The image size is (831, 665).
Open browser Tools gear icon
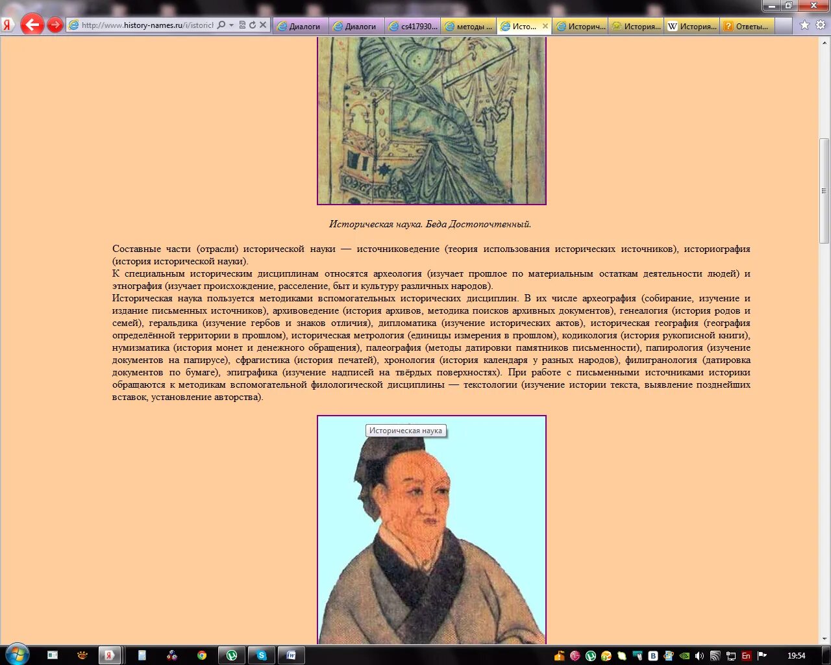(x=821, y=25)
